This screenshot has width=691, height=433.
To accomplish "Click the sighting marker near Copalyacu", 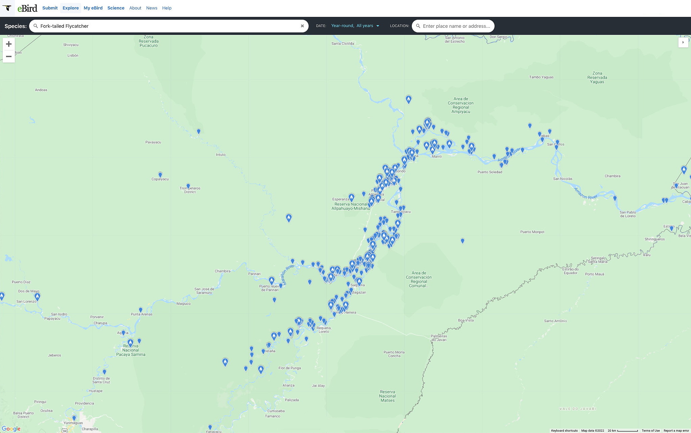I will click(160, 175).
